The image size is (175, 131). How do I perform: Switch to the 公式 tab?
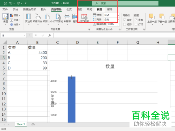69,9
